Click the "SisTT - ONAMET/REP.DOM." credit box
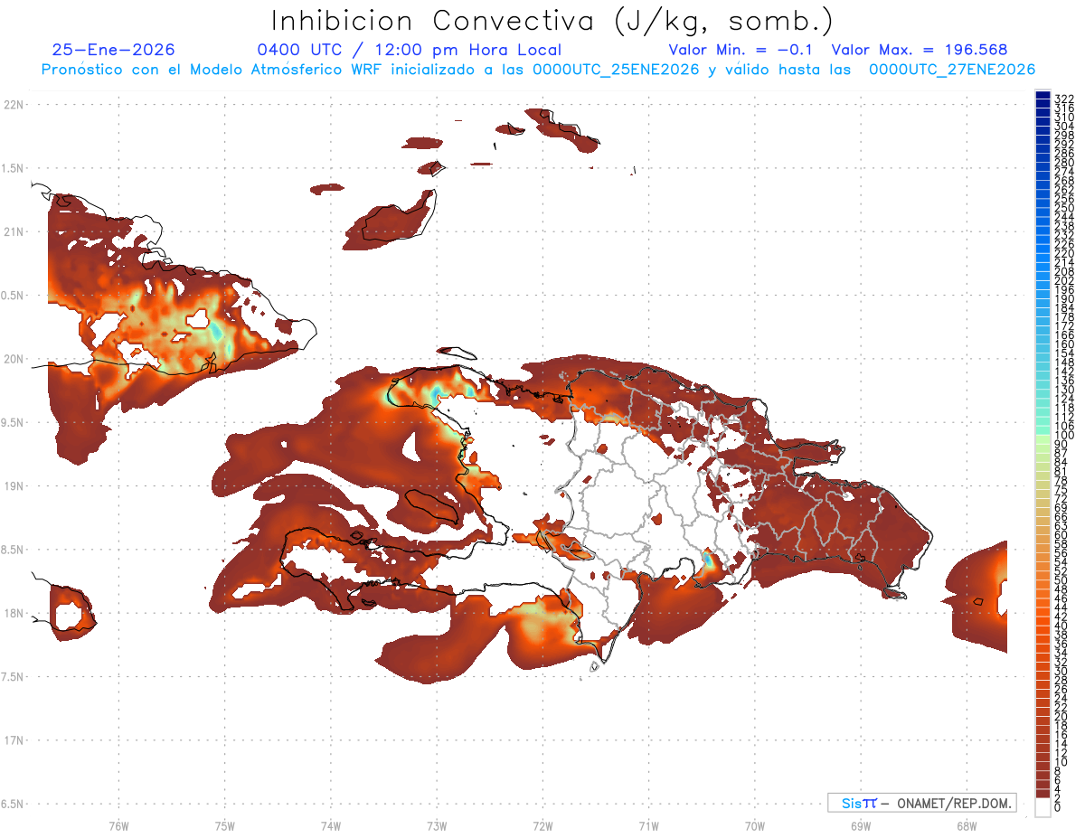 point(921,803)
